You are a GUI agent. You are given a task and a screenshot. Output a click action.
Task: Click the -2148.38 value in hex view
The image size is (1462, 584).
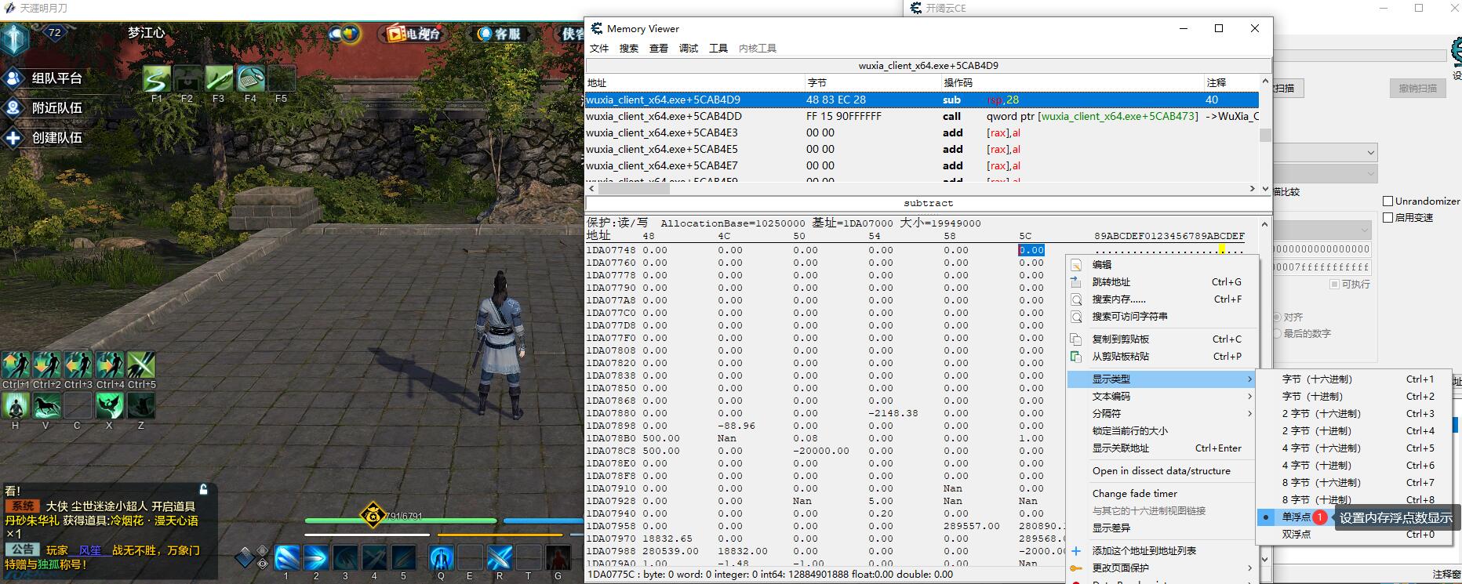pos(893,413)
